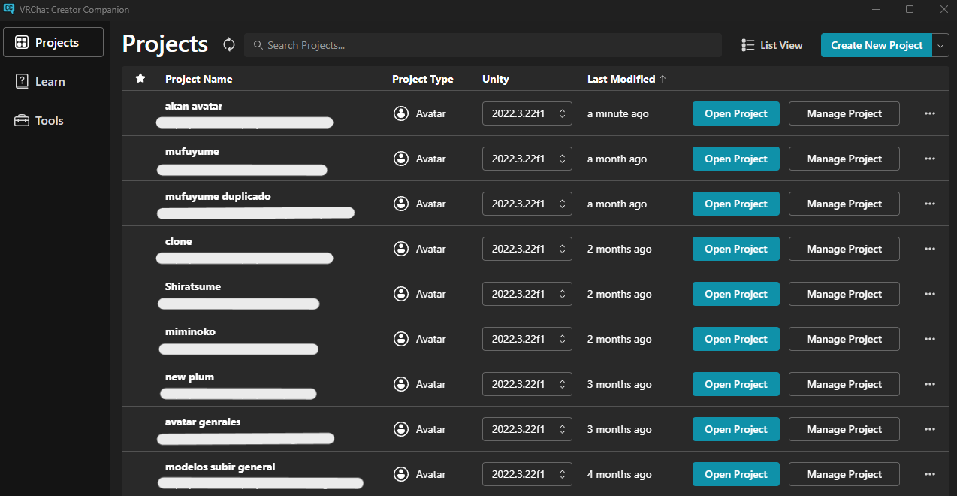Expand Create New Project dropdown arrow
957x496 pixels.
click(x=940, y=45)
